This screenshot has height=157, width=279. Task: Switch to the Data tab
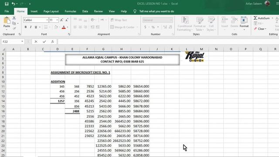85,11
